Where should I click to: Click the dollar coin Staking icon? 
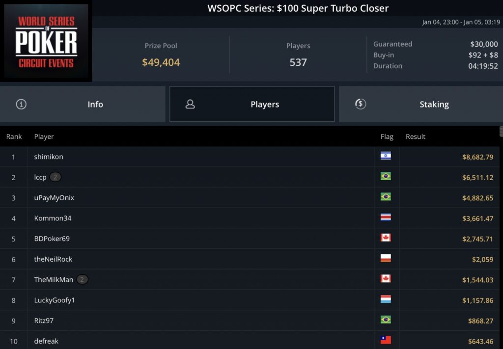pos(361,104)
